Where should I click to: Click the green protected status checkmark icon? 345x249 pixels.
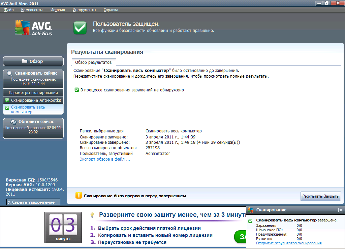pyautogui.click(x=80, y=28)
